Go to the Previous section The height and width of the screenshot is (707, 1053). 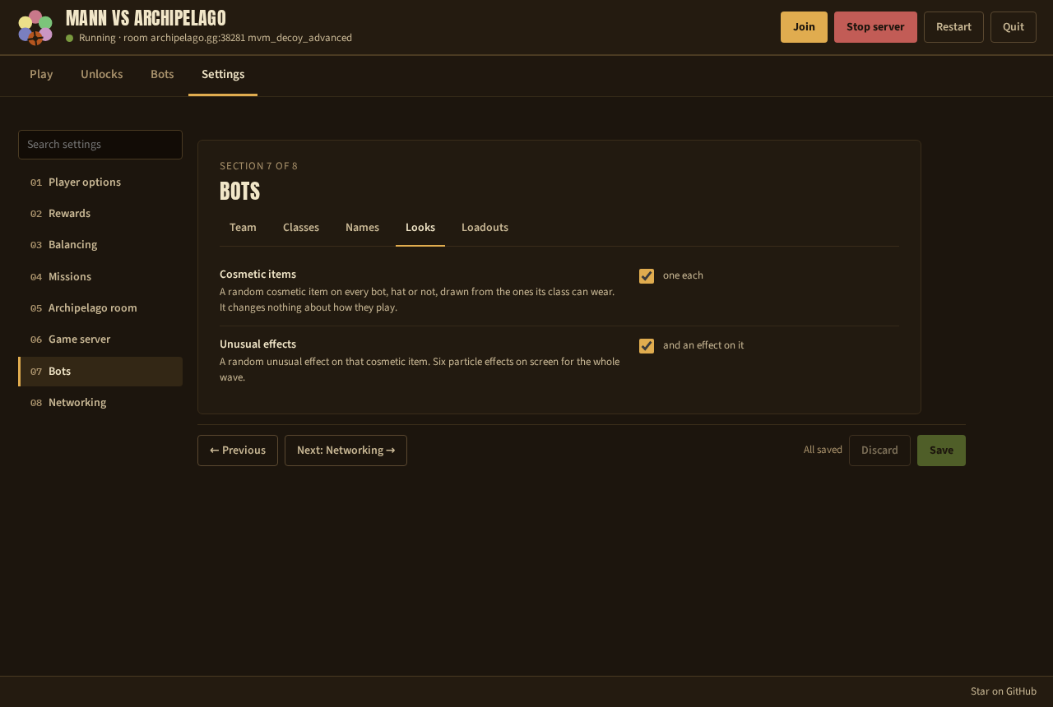click(238, 451)
